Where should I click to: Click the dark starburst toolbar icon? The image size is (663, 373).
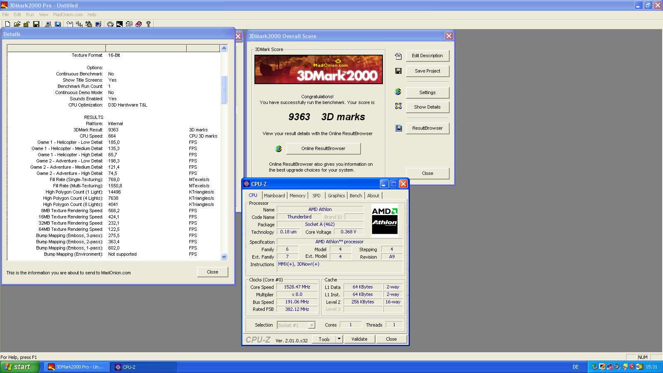(119, 24)
